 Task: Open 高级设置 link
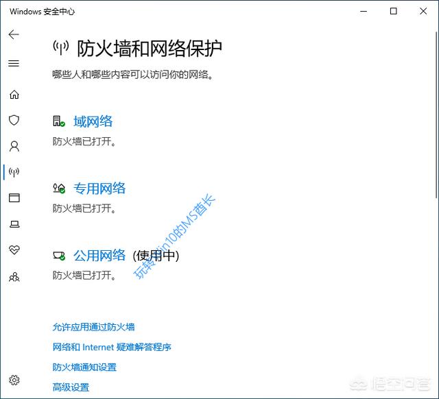(x=71, y=387)
